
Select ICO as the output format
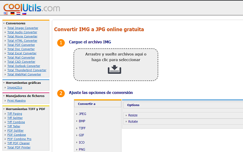(x=81, y=142)
